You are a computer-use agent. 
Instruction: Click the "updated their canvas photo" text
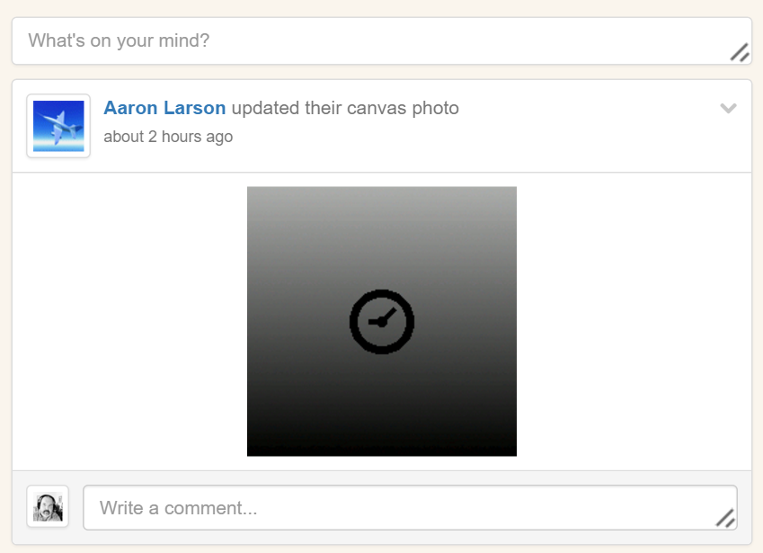[x=345, y=108]
